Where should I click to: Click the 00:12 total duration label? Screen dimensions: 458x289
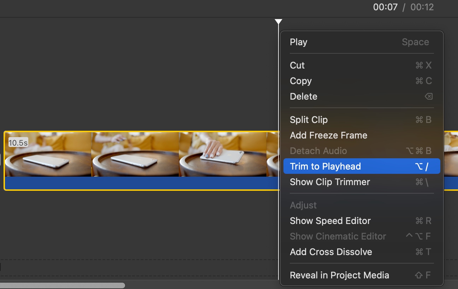pos(422,7)
